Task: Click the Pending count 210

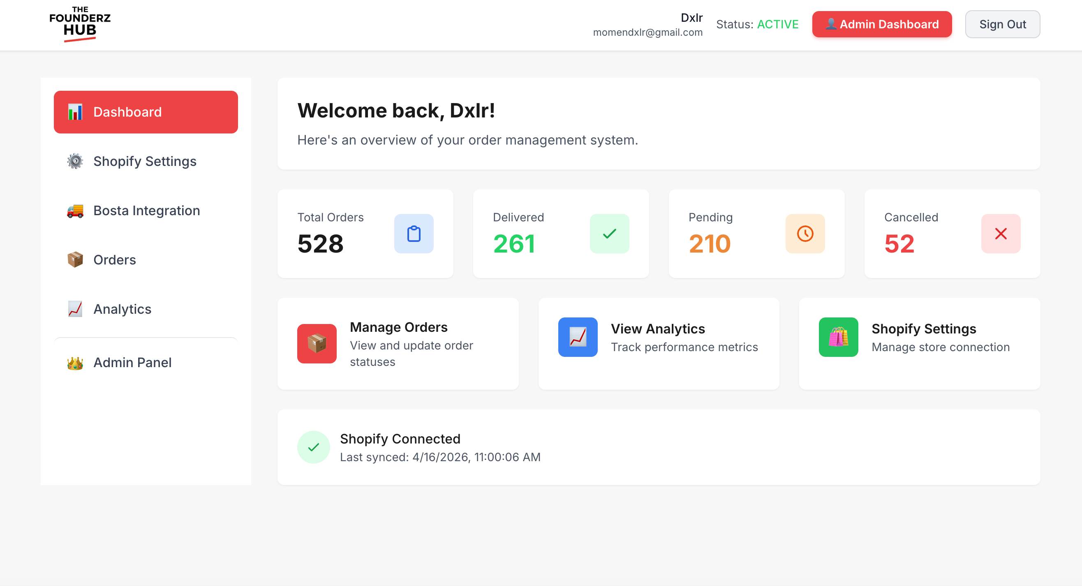Action: 710,244
